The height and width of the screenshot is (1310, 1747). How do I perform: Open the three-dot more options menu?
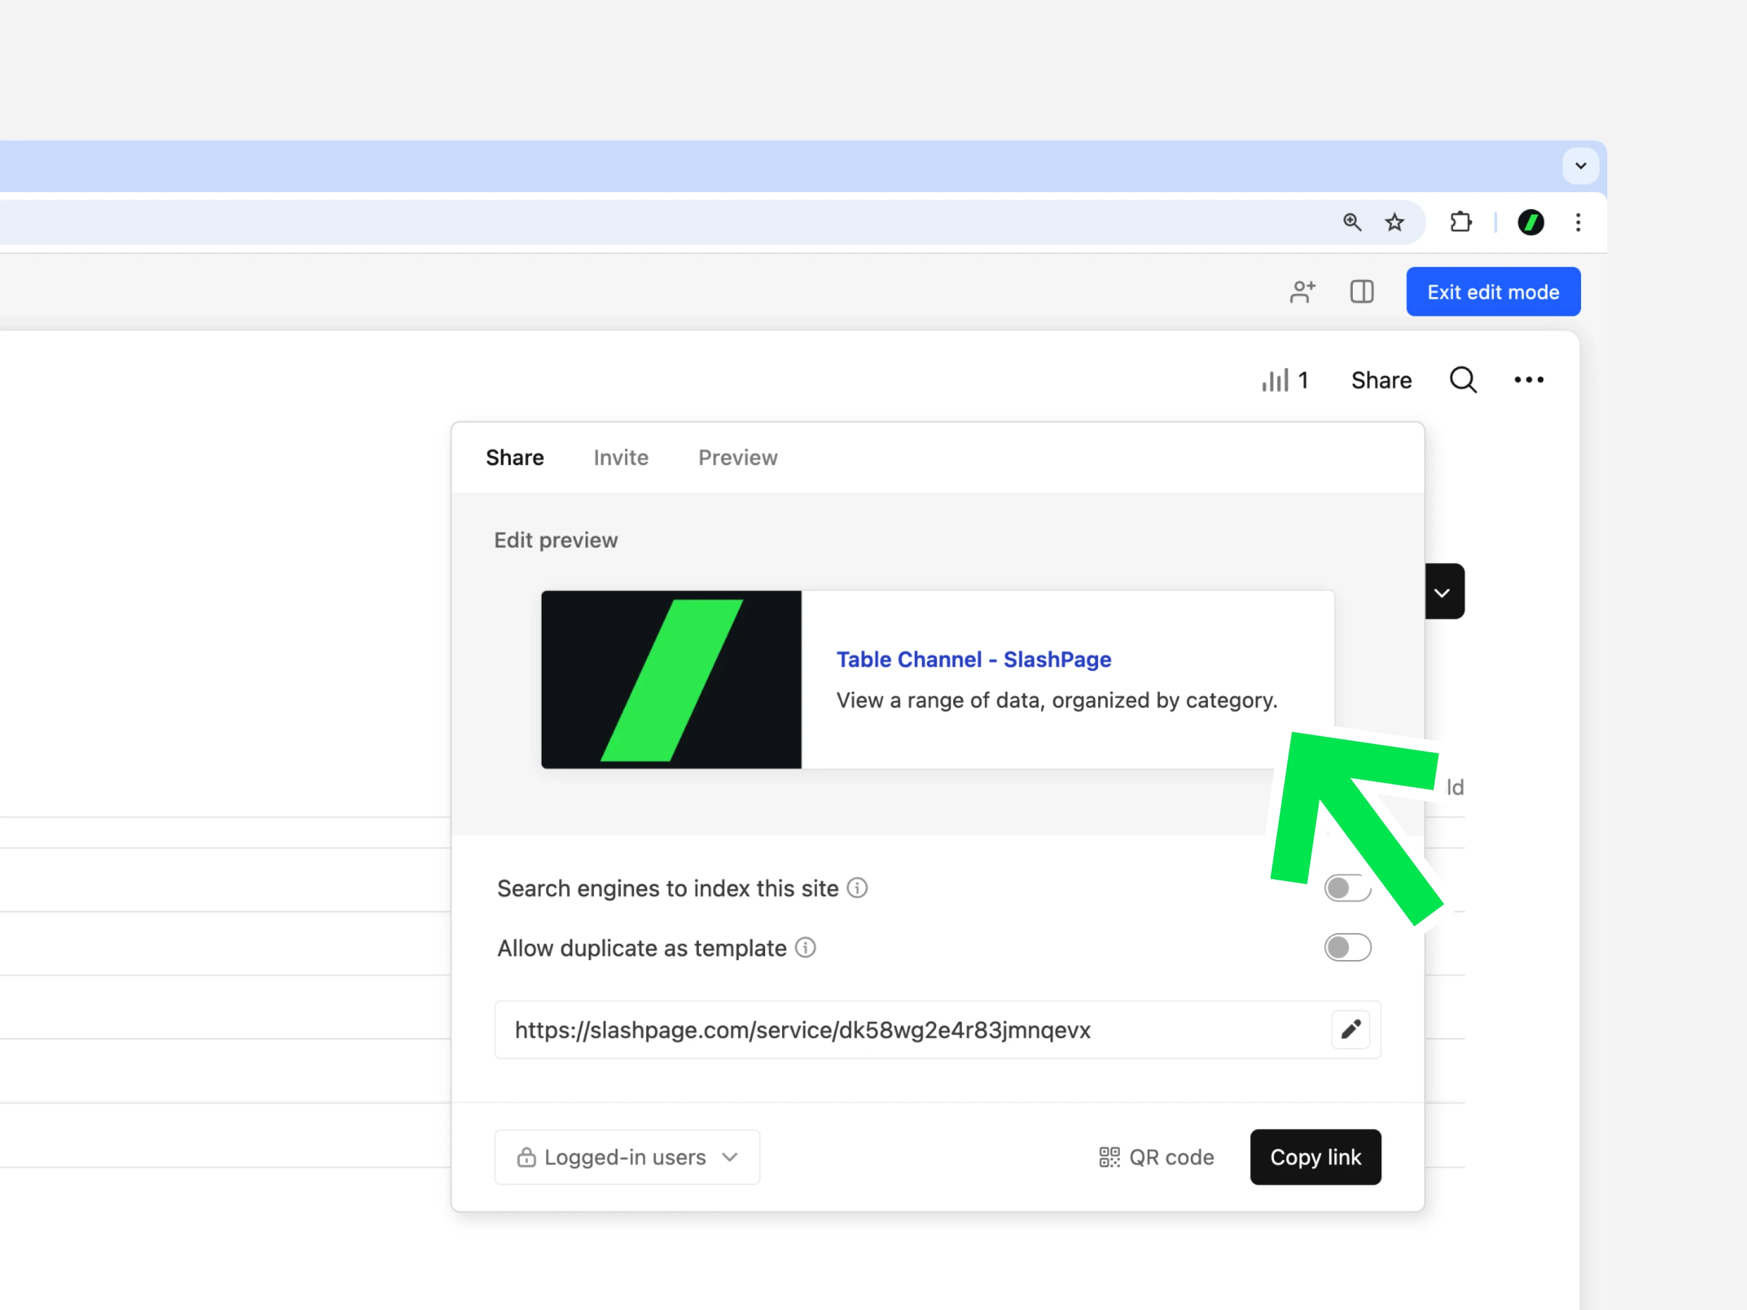[1528, 380]
